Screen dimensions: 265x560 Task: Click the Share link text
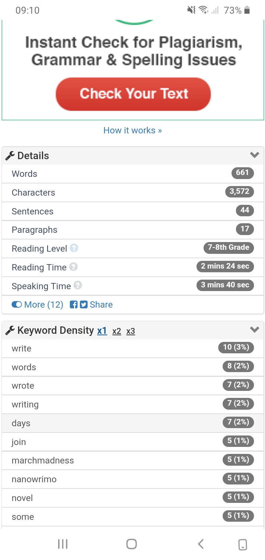pos(101,305)
